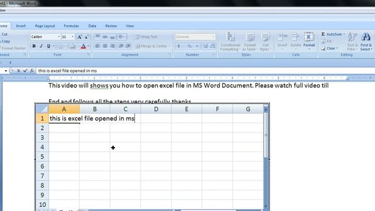Viewport: 375px width, 211px height.
Task: Toggle Align Text Left icon
Action: [x=98, y=46]
